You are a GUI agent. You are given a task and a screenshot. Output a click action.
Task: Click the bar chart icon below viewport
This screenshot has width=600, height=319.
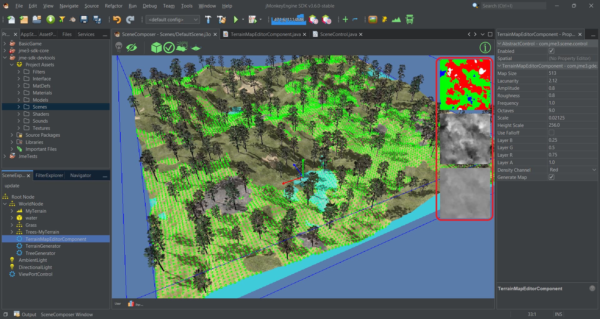coord(131,304)
